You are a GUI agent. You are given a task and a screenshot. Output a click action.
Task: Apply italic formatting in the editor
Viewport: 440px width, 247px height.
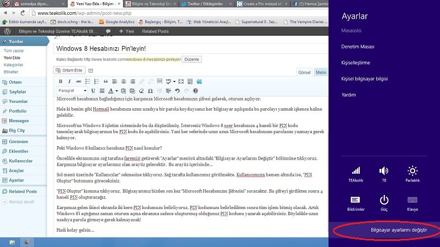69,81
